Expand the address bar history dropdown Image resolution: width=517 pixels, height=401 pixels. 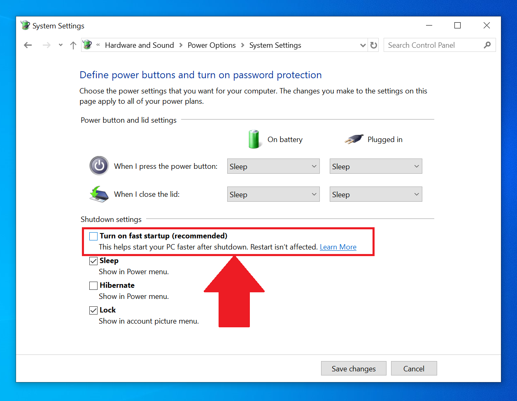tap(363, 45)
